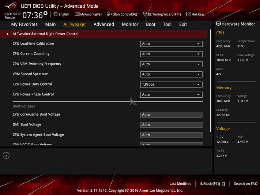
Task: Click CPU frequency value 4200 MHz
Action: tap(223, 46)
